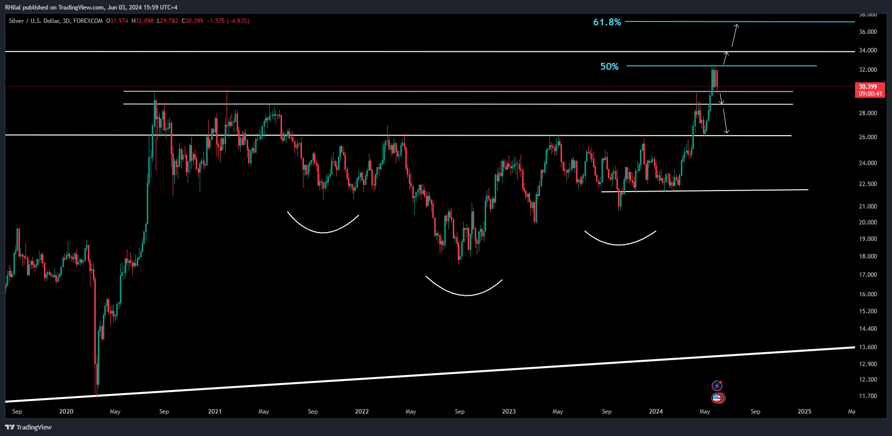Click the RHilal published on TradingView.com header

[x=91, y=7]
